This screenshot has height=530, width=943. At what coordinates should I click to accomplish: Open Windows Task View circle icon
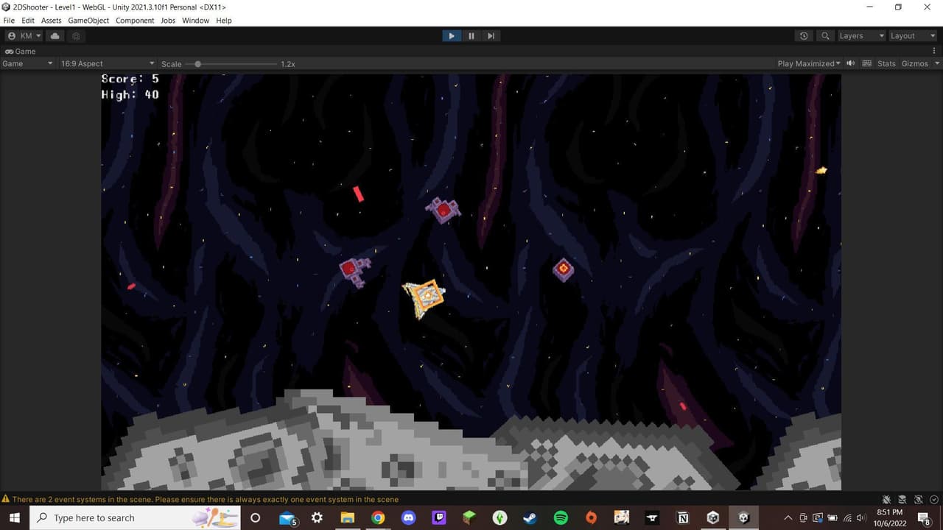[255, 517]
